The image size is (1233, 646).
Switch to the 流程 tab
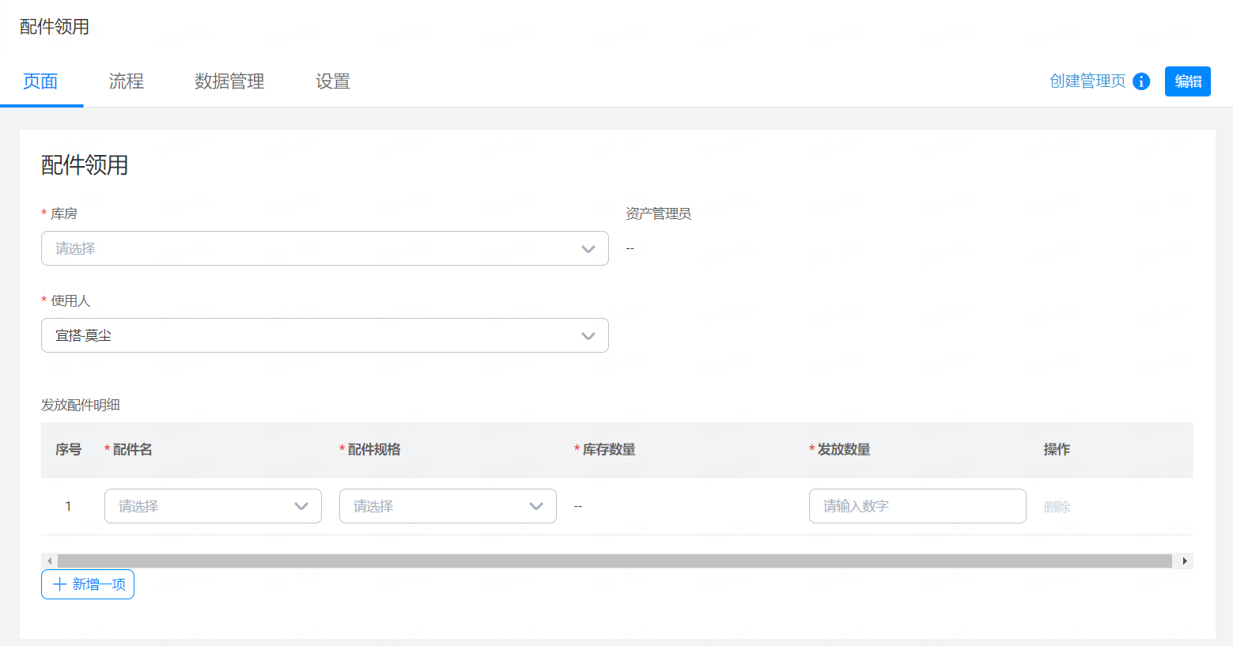[127, 81]
